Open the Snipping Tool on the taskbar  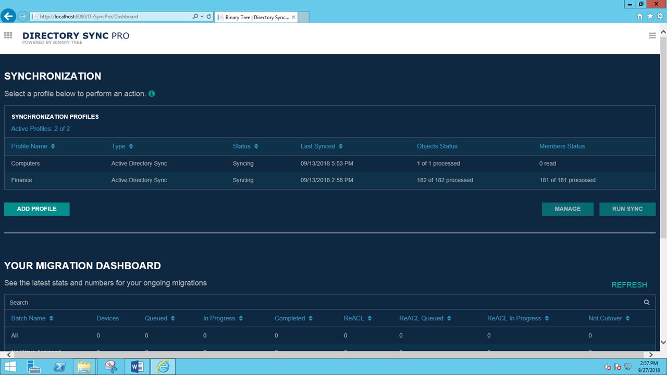click(x=112, y=367)
